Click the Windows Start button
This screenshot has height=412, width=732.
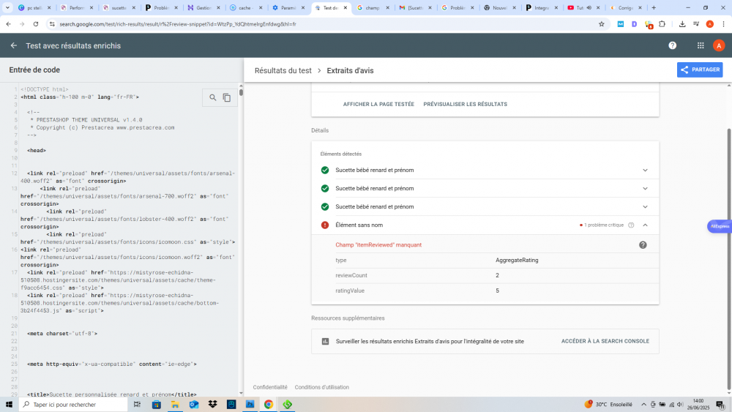(8, 405)
